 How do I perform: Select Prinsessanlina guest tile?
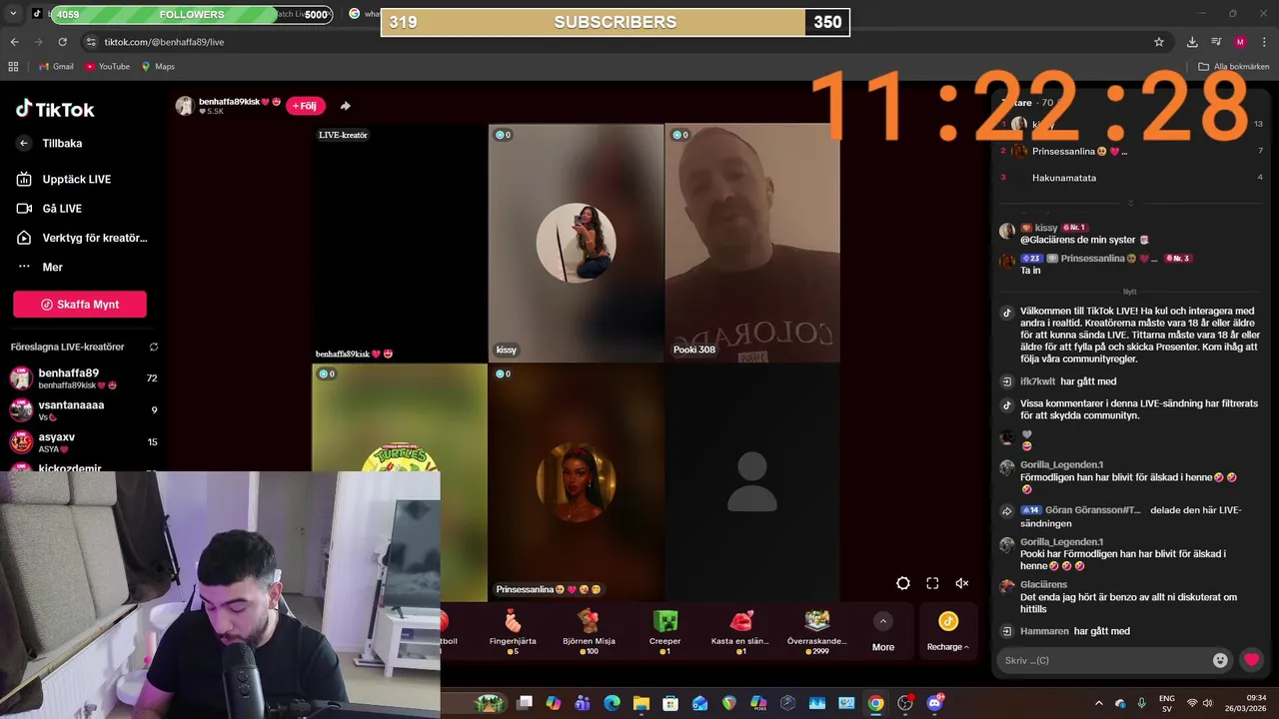click(576, 481)
